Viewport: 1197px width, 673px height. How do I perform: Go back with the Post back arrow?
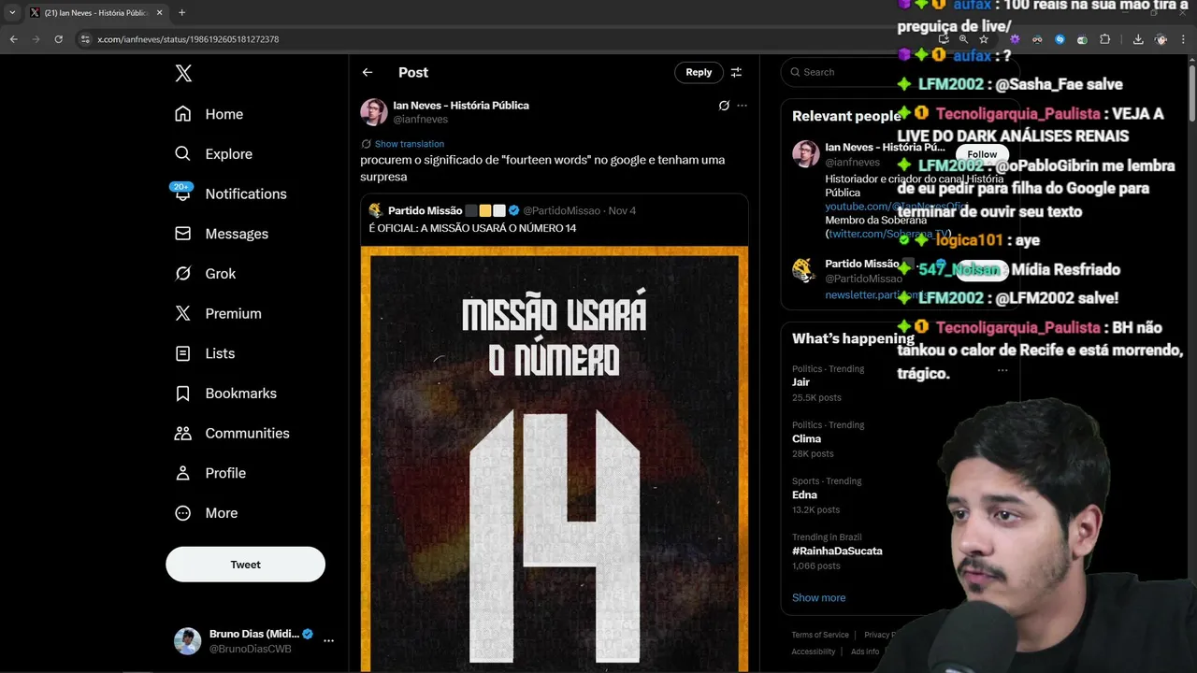[x=368, y=72]
